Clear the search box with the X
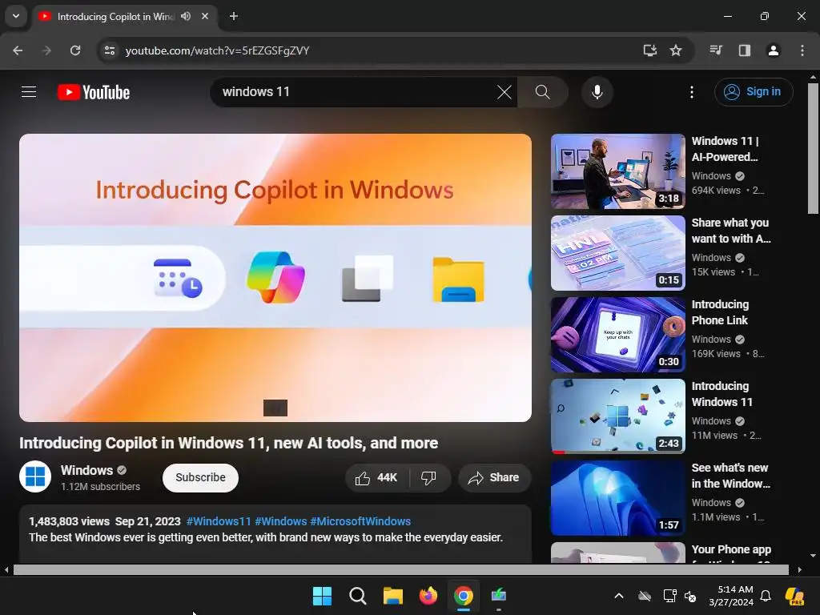This screenshot has height=615, width=820. click(x=504, y=92)
